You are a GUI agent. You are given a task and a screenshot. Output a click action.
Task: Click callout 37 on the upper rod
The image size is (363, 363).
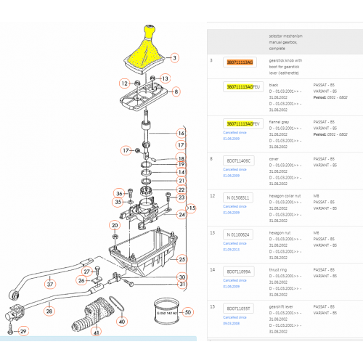[50, 284]
